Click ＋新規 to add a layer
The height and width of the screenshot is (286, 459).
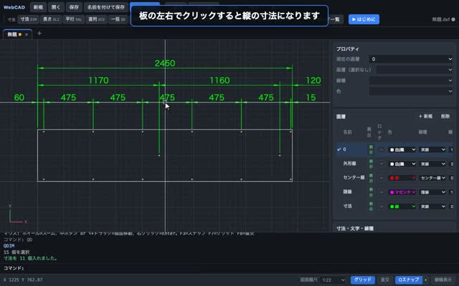pyautogui.click(x=425, y=117)
